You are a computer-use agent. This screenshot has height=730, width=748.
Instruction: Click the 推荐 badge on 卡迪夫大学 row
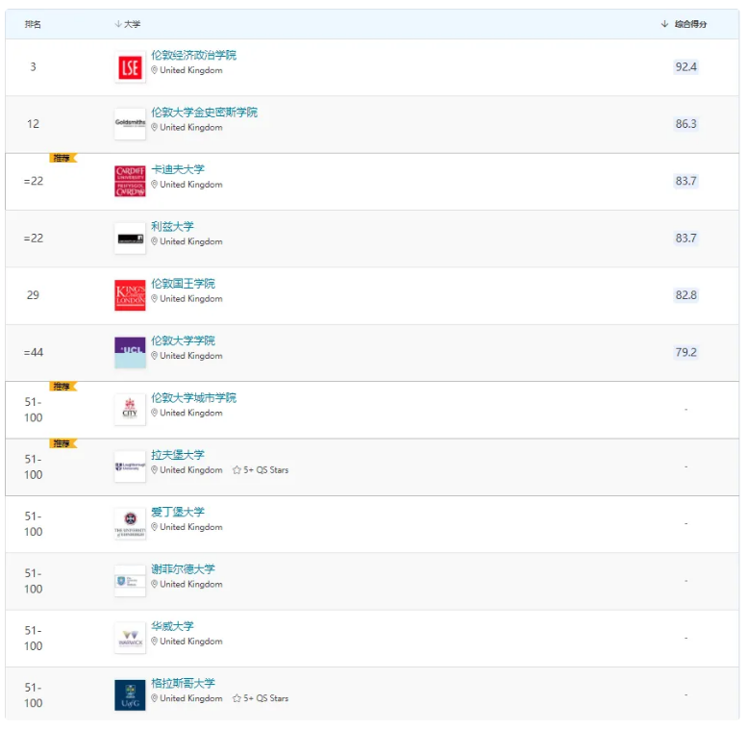(62, 158)
